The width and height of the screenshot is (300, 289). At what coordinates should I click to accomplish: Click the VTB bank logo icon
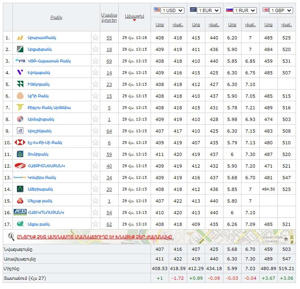20,61
